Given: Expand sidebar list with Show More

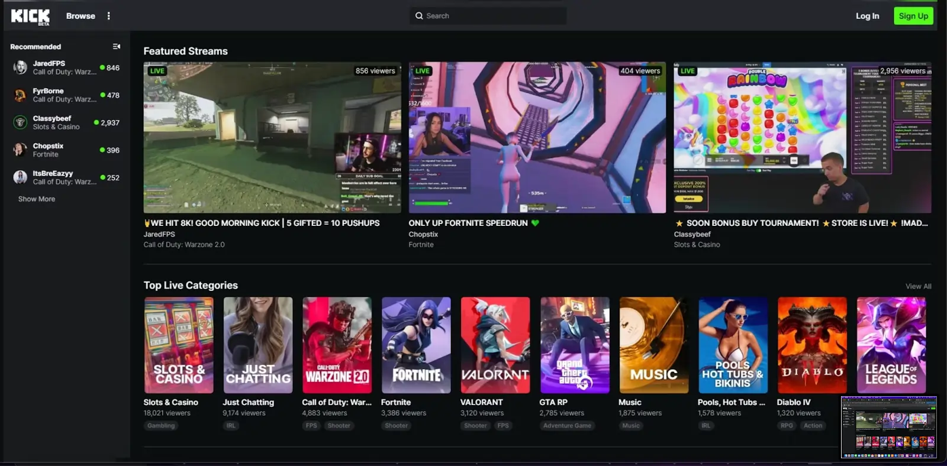Looking at the screenshot, I should 37,199.
